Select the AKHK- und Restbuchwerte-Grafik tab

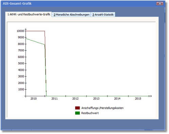(29, 14)
